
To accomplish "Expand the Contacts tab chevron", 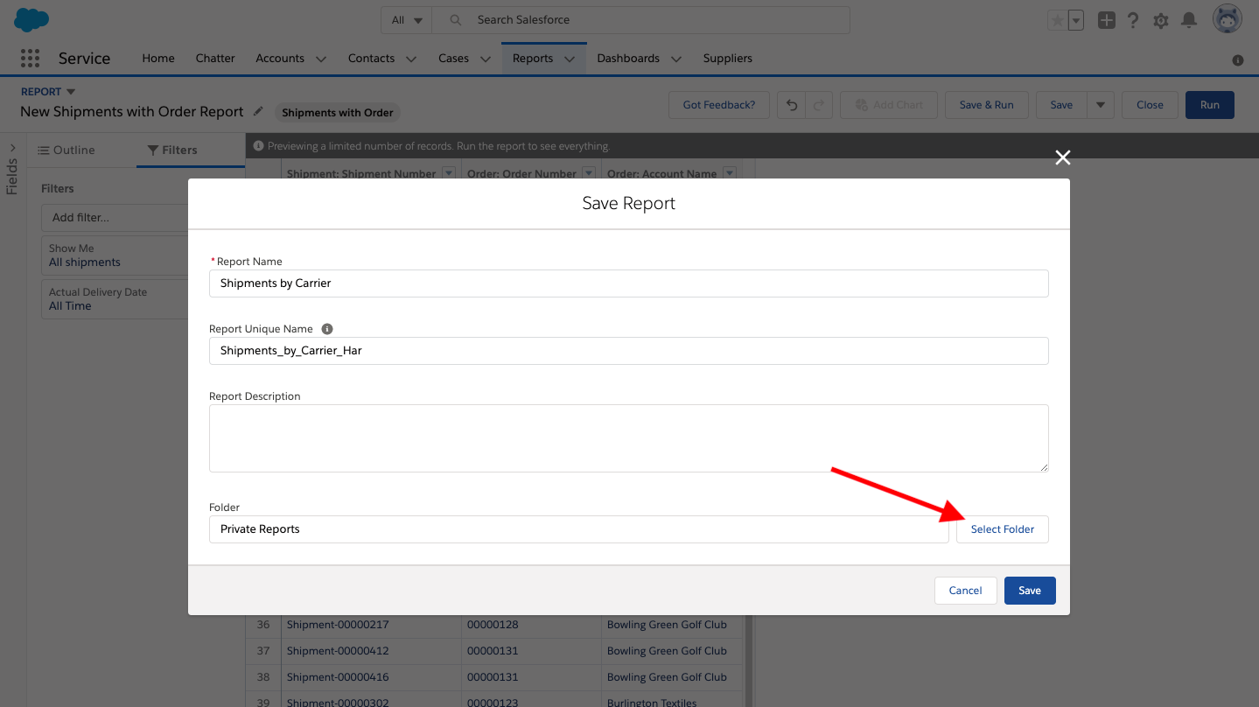I will click(411, 59).
